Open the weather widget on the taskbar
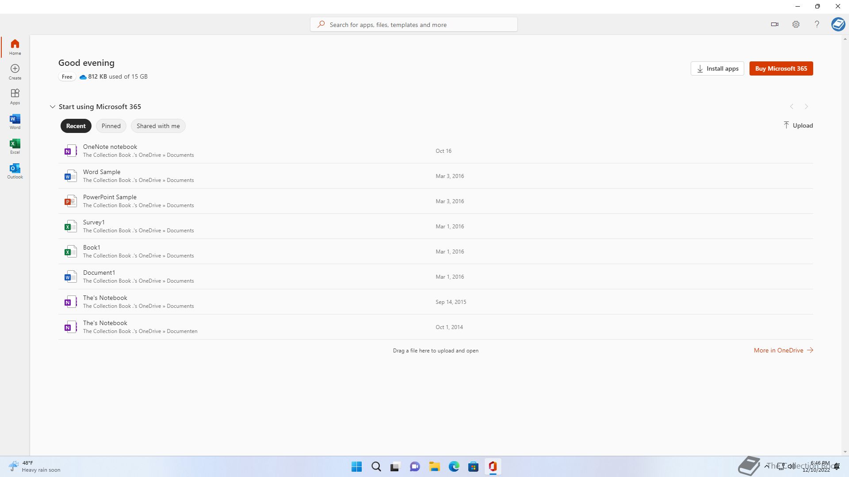849x477 pixels. coord(34,466)
